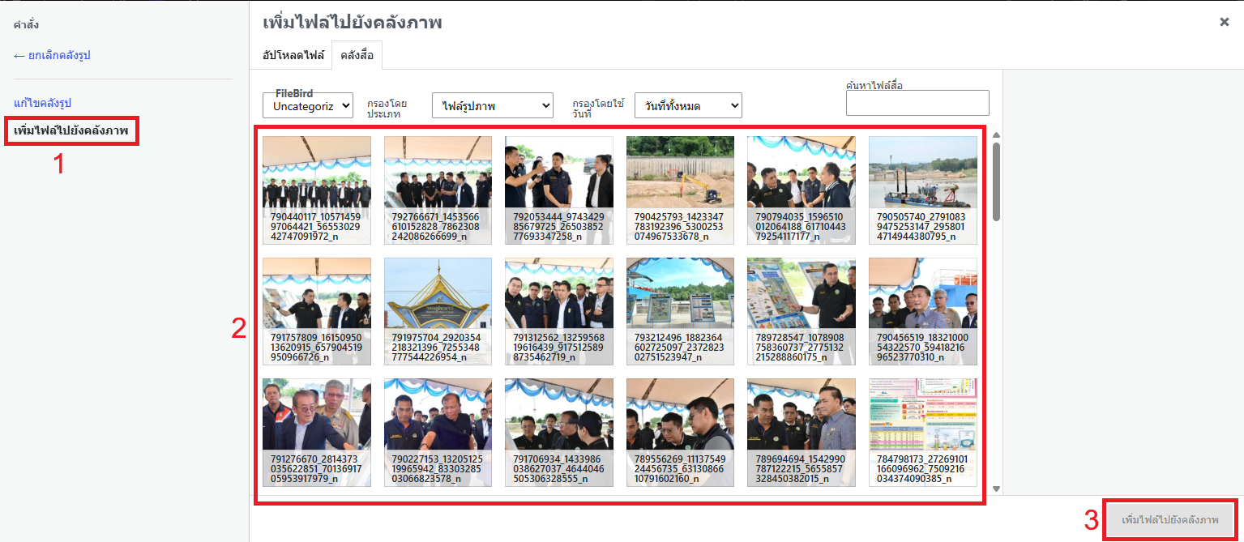
Task: Select dredging boat thumbnail 790505740_2791083
Action: coord(923,190)
